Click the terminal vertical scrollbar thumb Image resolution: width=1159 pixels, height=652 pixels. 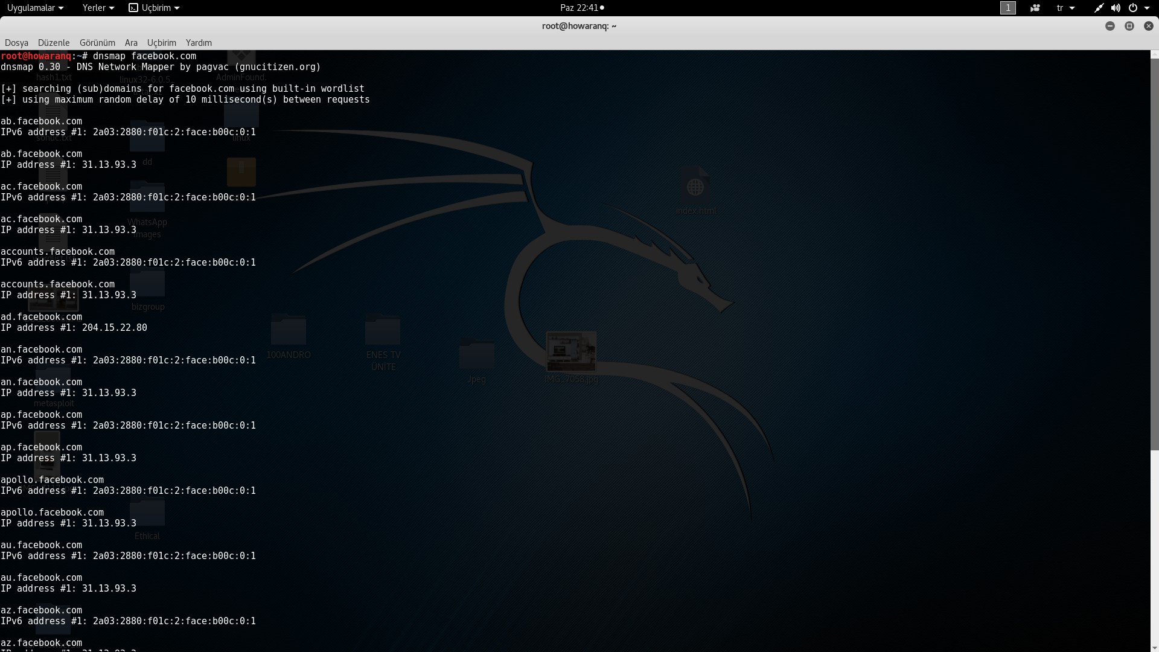click(1154, 254)
